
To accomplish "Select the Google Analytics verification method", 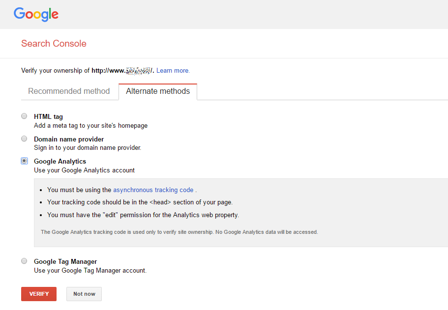I will (24, 161).
